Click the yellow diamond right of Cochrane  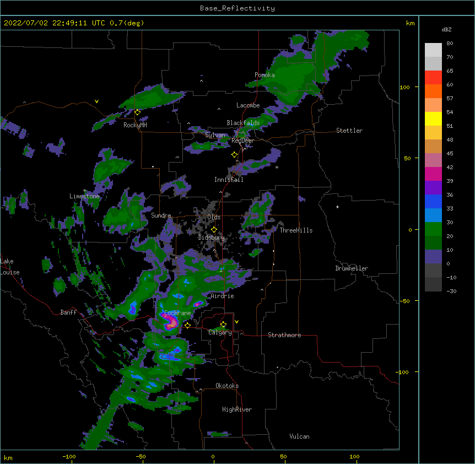(187, 325)
